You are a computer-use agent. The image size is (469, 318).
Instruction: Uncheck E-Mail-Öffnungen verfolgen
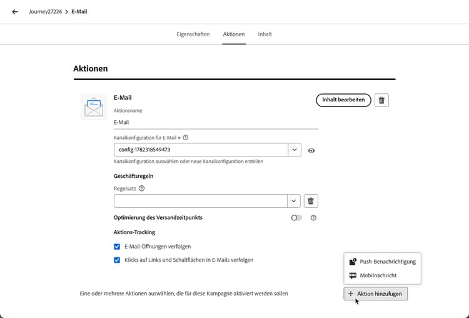coord(117,247)
